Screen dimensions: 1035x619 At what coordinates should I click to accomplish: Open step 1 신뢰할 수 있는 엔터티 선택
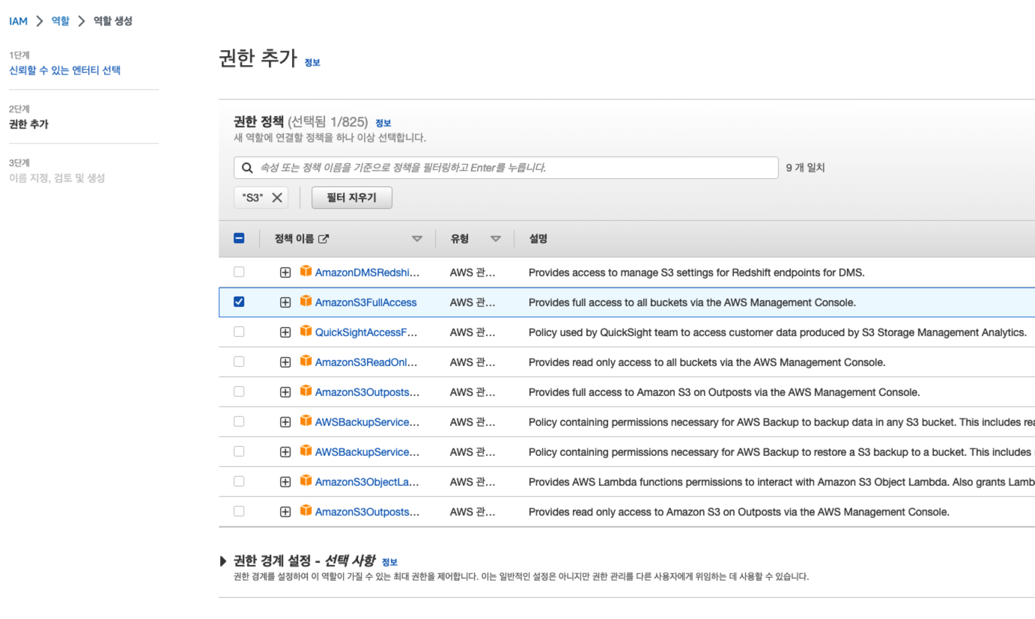pos(64,70)
